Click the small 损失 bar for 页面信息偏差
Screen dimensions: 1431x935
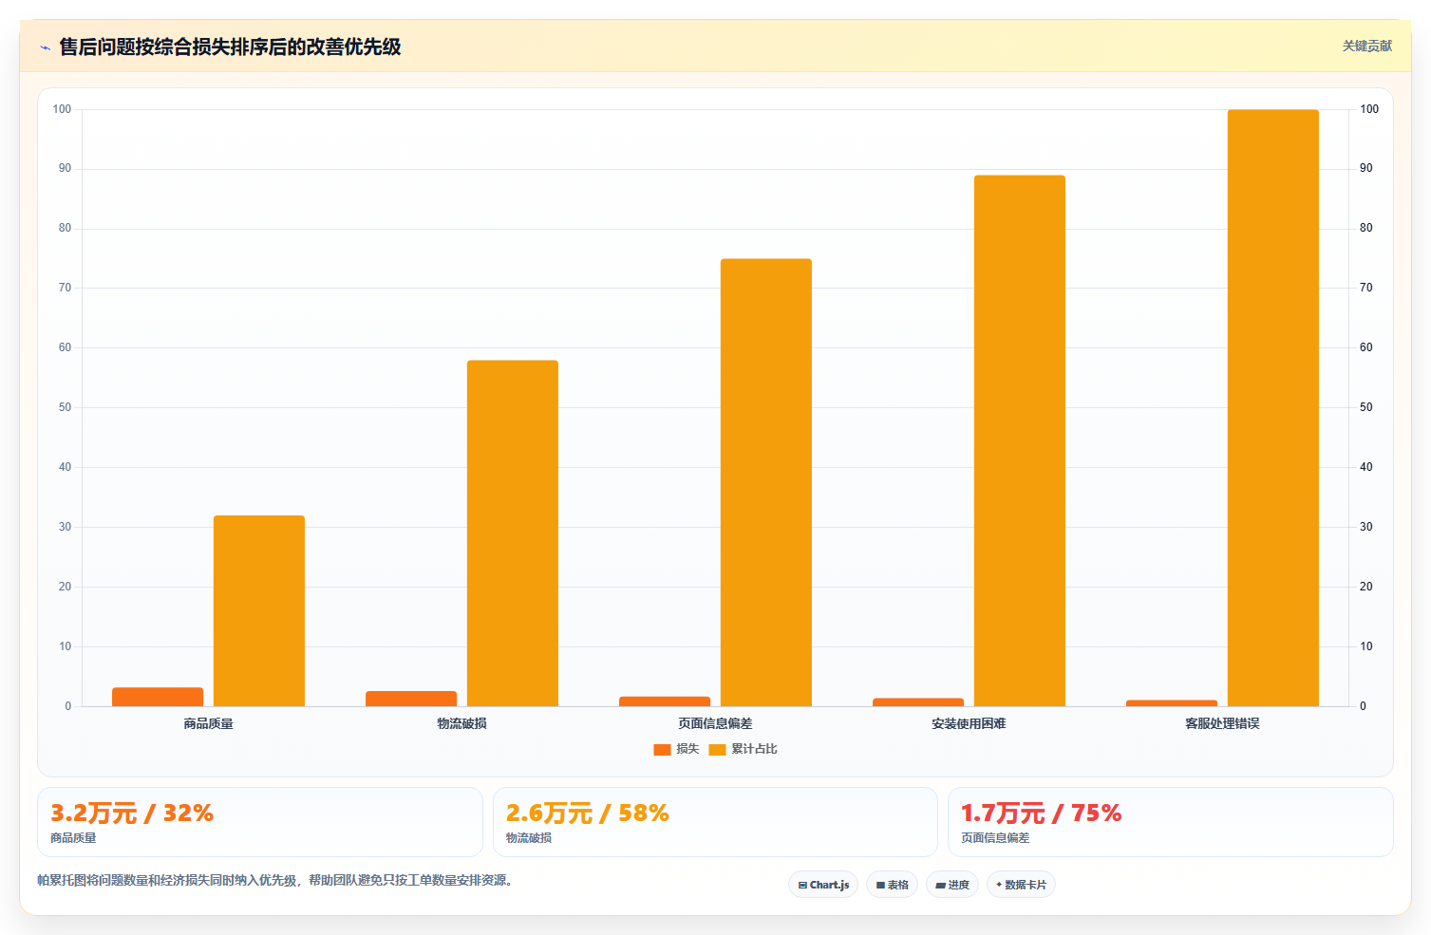(x=665, y=701)
